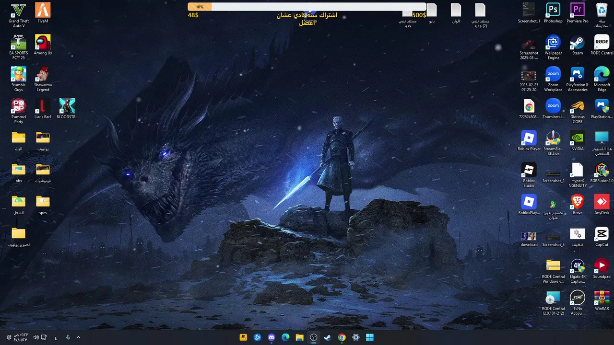Select the NVIDIA desktop shortcut

click(578, 141)
